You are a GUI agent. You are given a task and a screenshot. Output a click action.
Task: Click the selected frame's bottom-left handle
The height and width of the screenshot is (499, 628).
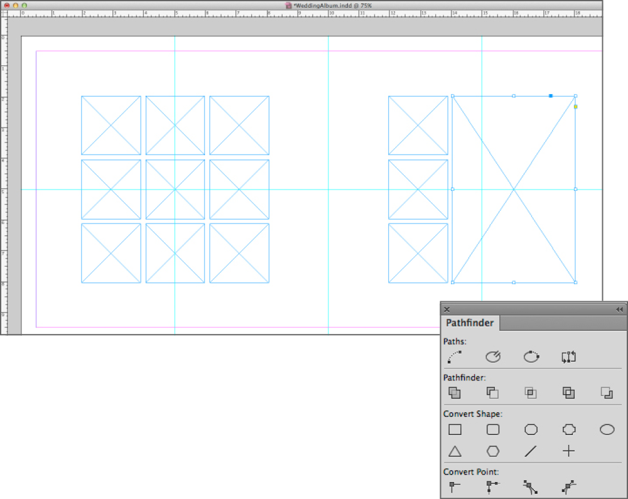click(453, 282)
